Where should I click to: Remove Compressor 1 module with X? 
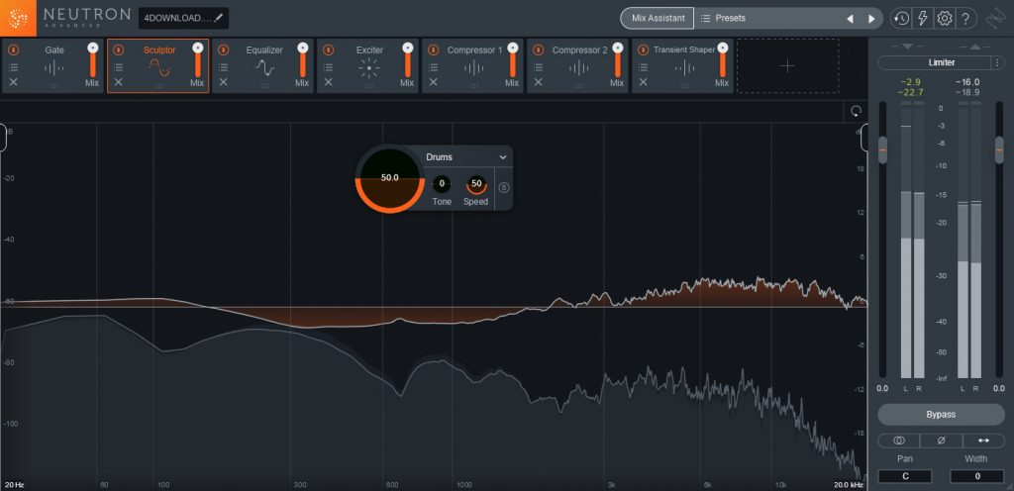point(434,82)
